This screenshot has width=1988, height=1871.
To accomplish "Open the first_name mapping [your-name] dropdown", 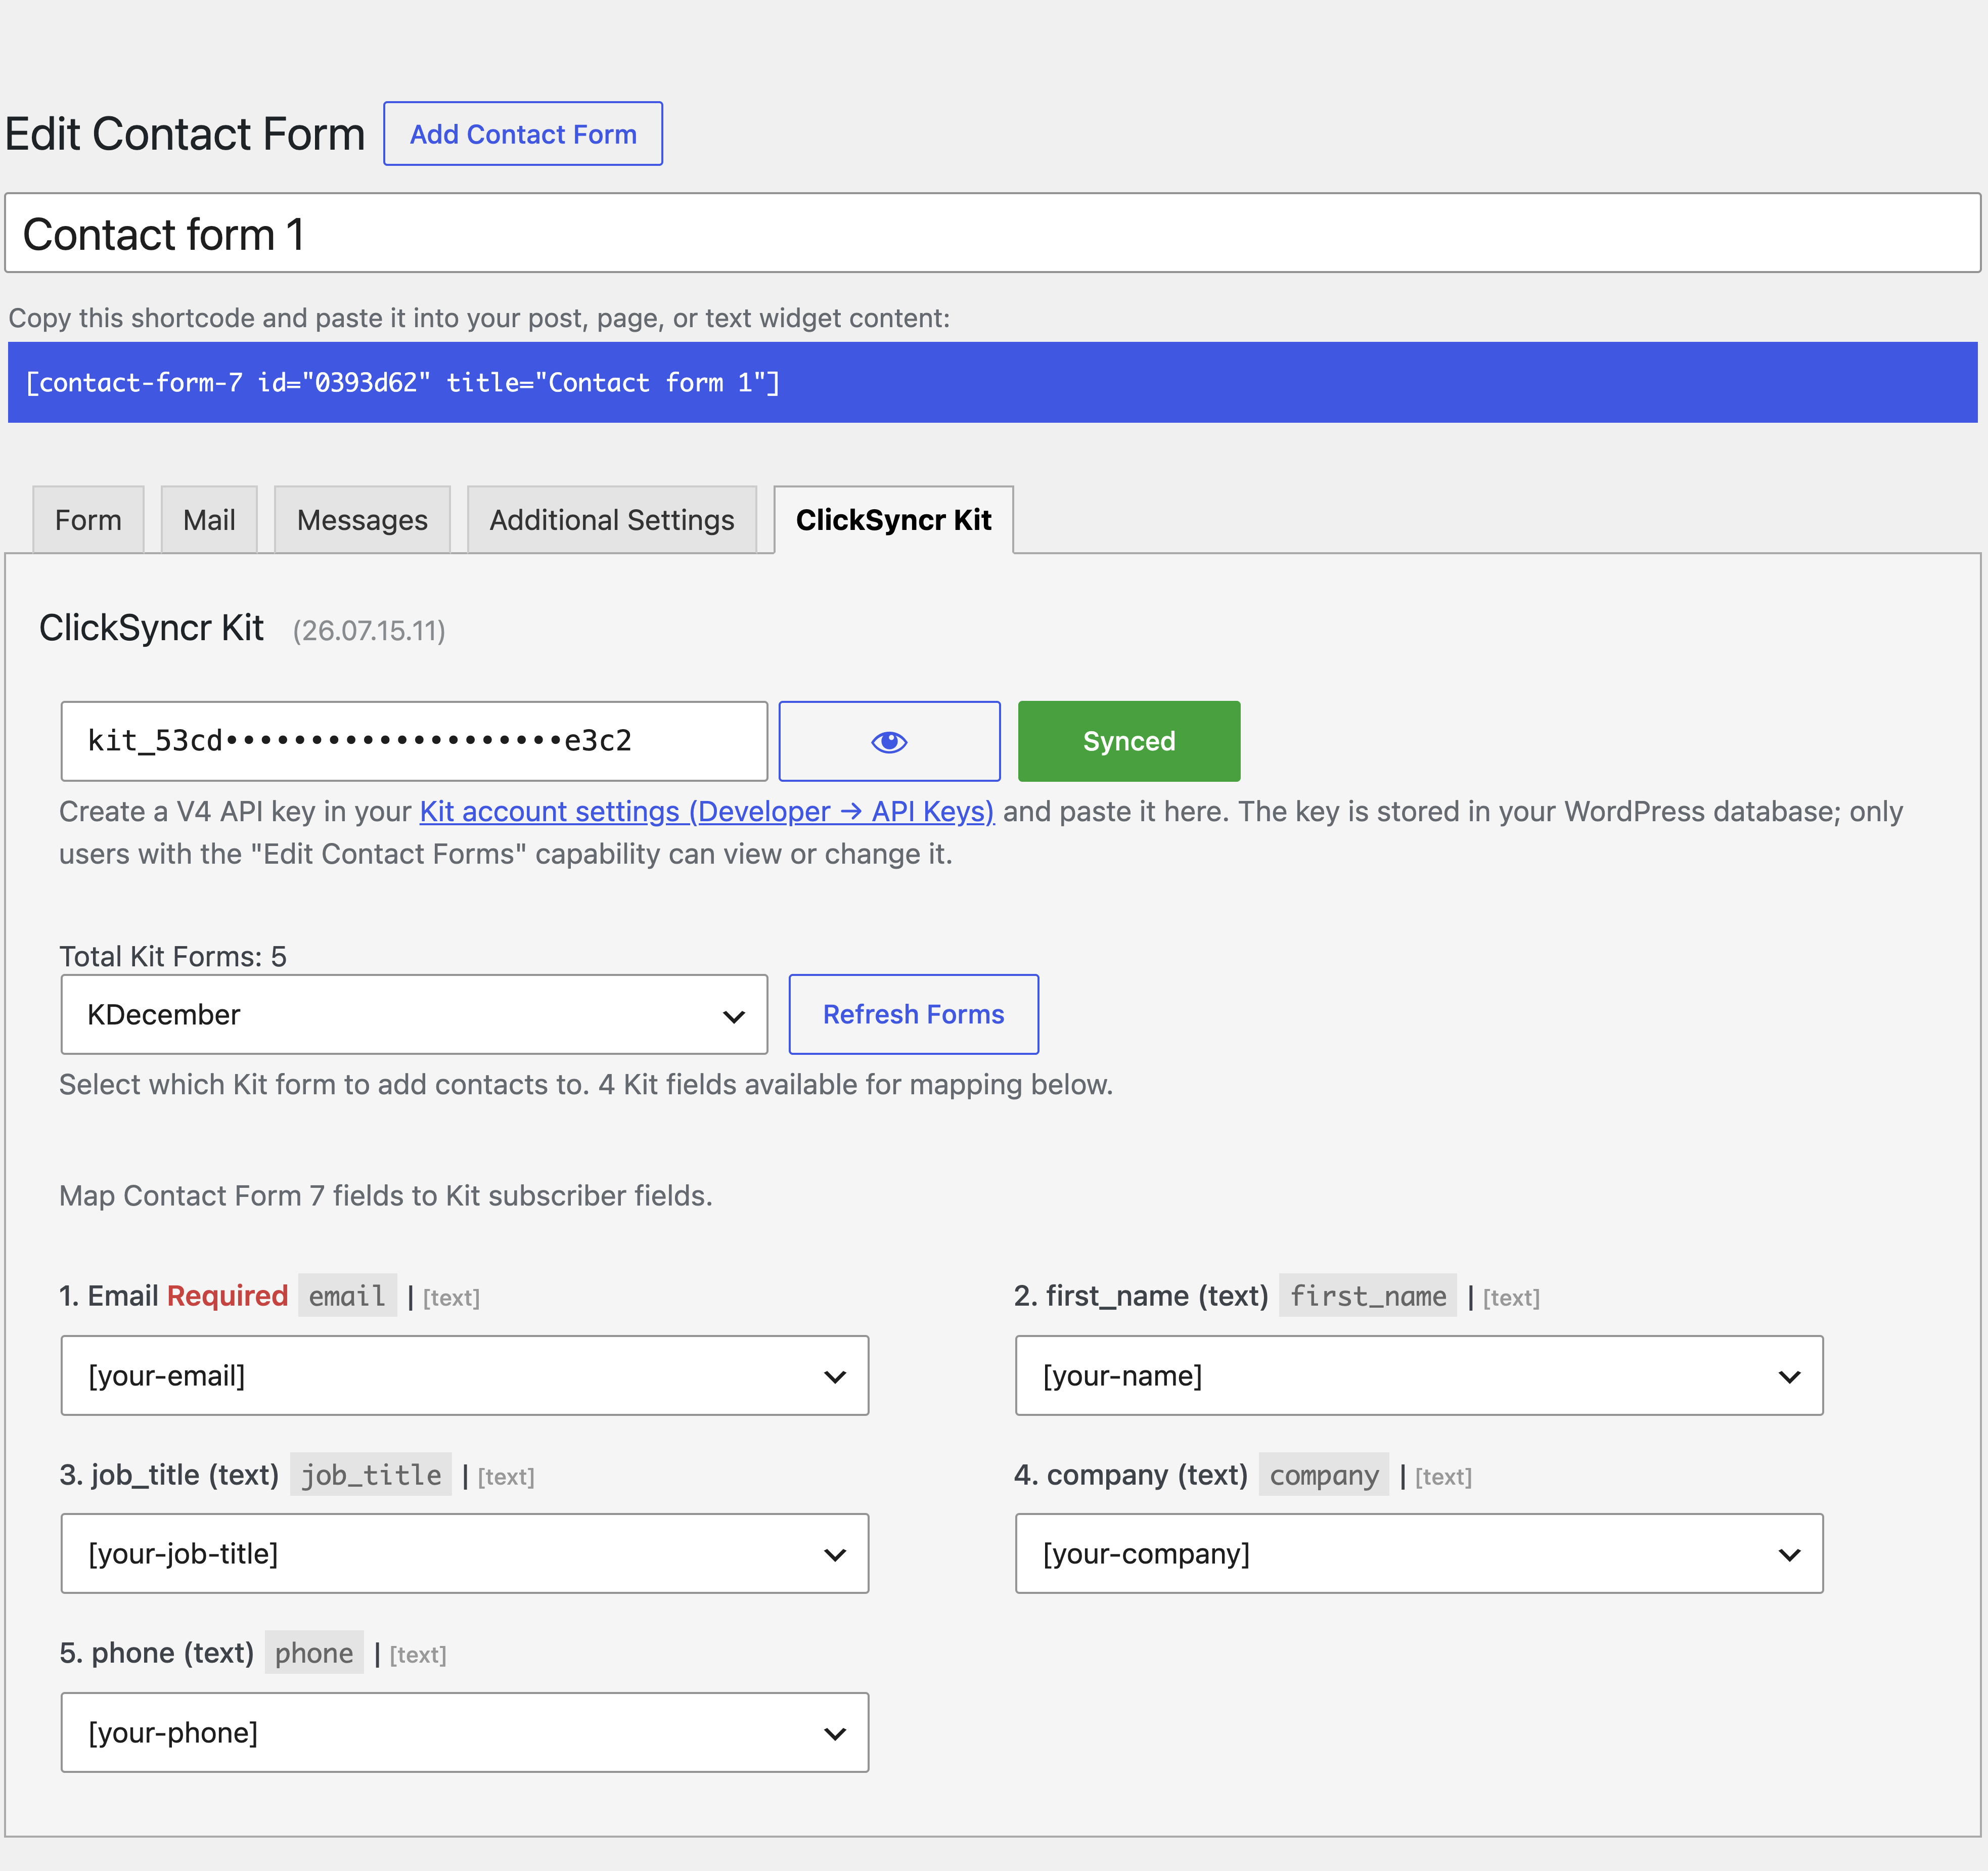I will point(1419,1375).
